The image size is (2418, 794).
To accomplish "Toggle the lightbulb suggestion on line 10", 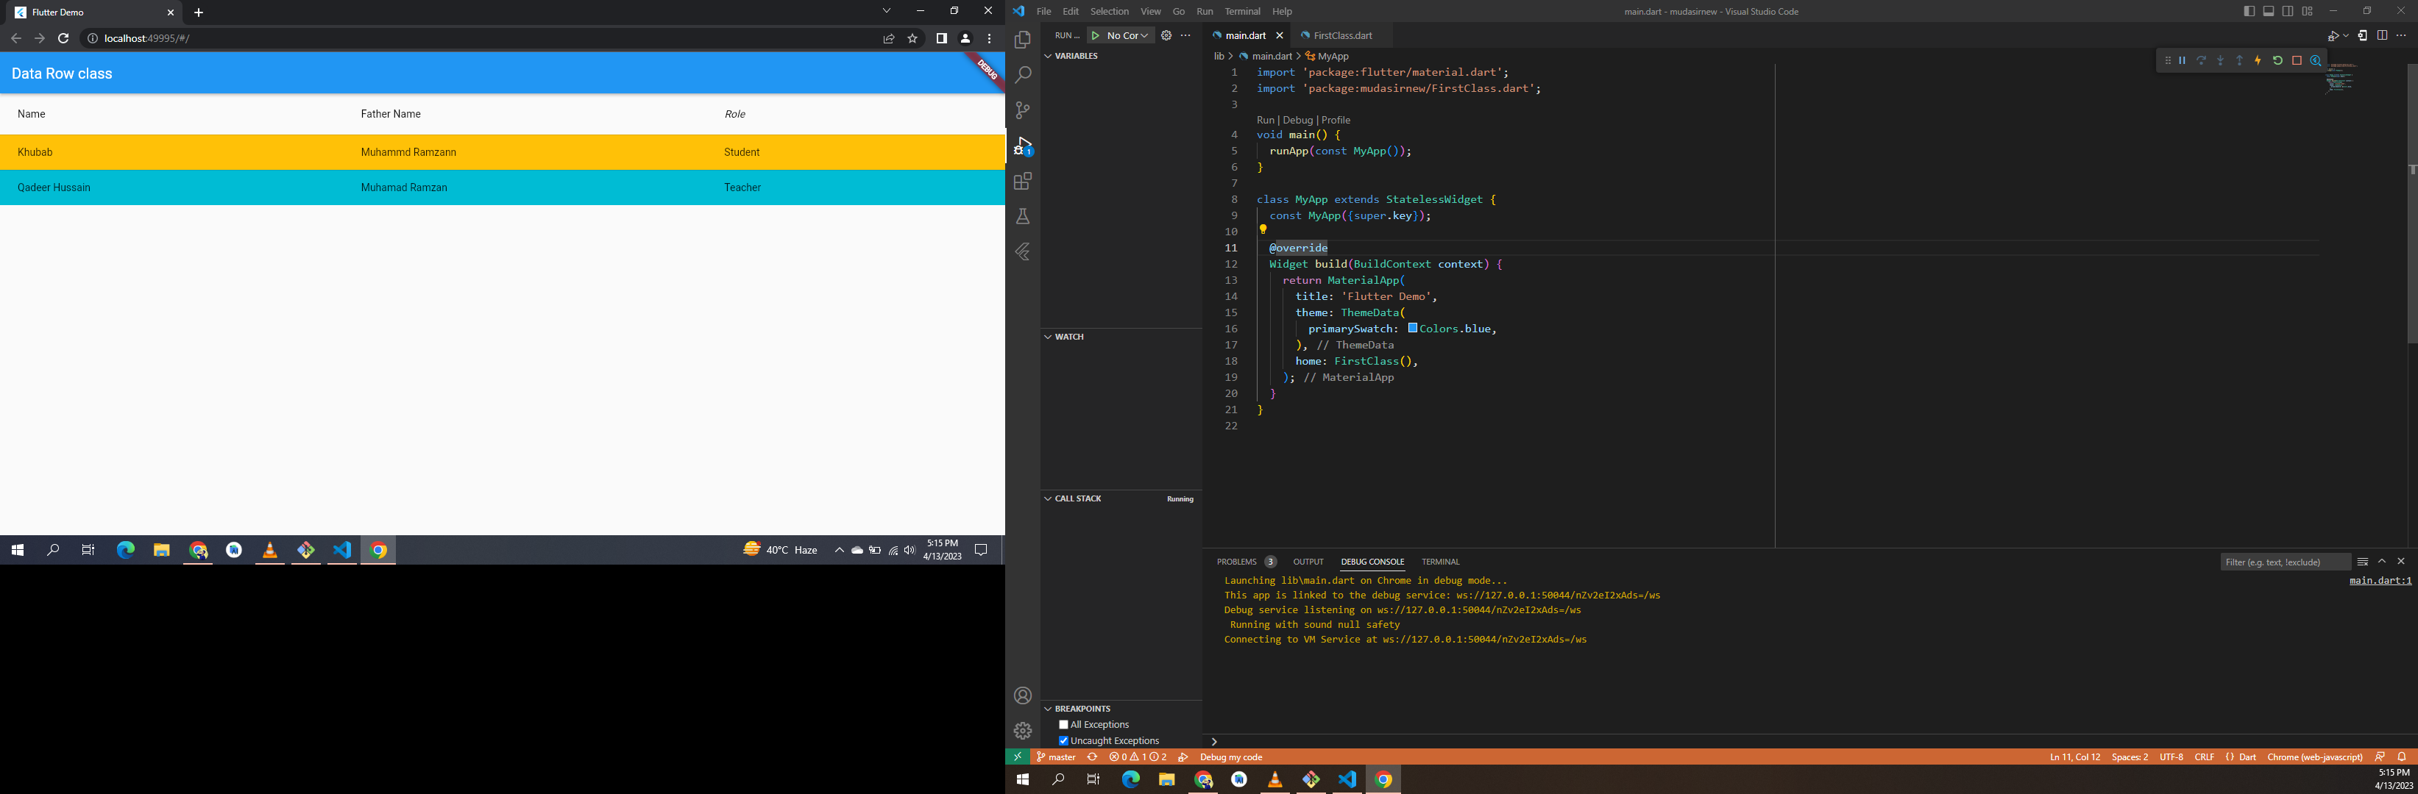I will tap(1263, 231).
